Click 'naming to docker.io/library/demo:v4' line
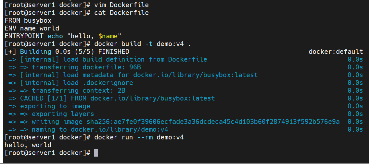369x166 pixels. pyautogui.click(x=100, y=129)
